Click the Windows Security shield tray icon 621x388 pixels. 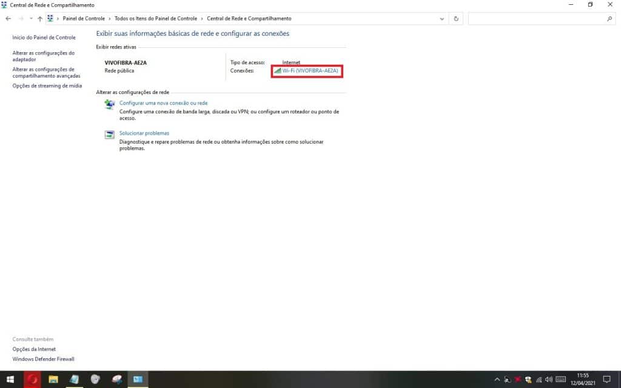(528, 380)
